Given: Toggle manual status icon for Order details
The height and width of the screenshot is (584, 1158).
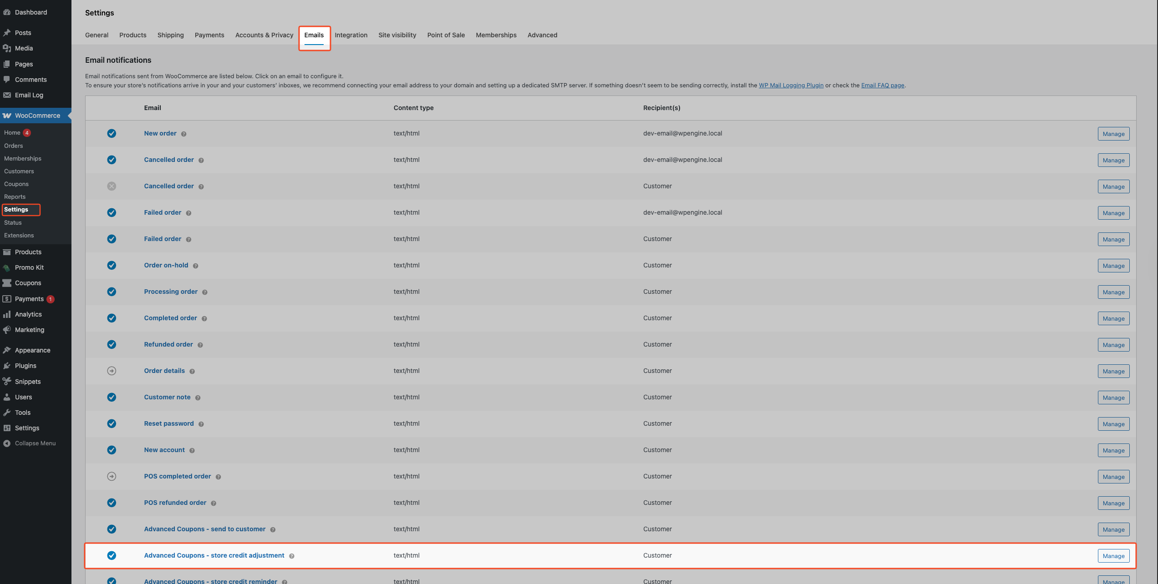Looking at the screenshot, I should pyautogui.click(x=112, y=371).
